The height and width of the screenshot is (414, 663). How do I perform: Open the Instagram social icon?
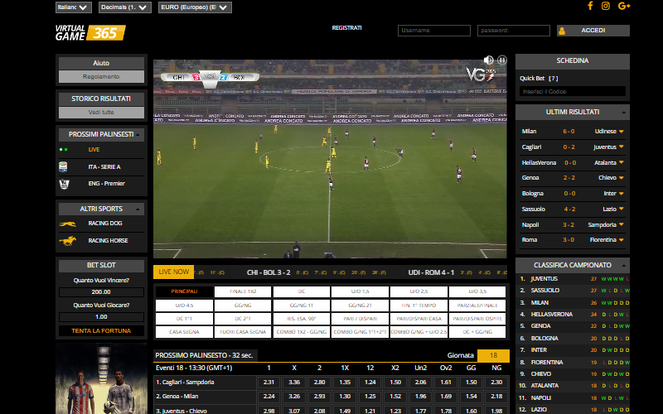tap(606, 6)
